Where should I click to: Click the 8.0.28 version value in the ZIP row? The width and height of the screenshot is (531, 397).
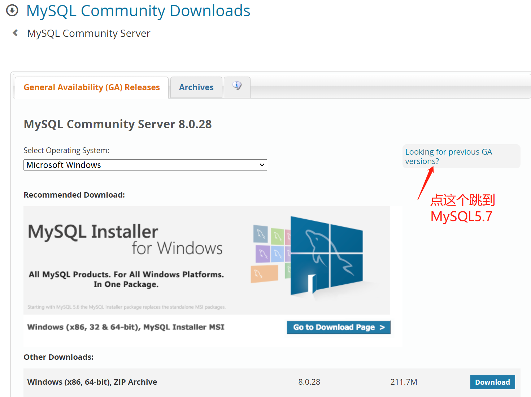[x=309, y=382]
